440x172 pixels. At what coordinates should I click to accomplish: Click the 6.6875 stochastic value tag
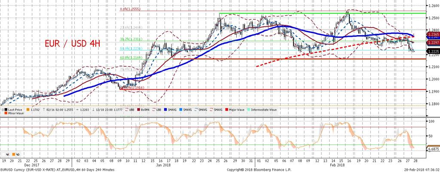click(432, 150)
